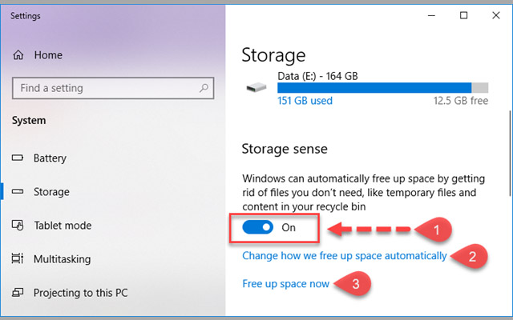Go to Multitasking settings
Viewport: 513px width, 320px height.
tap(62, 259)
